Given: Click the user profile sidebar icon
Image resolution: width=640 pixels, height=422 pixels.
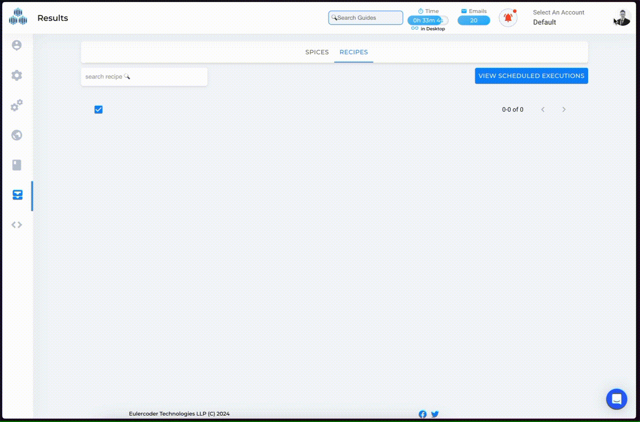Looking at the screenshot, I should pos(17,45).
